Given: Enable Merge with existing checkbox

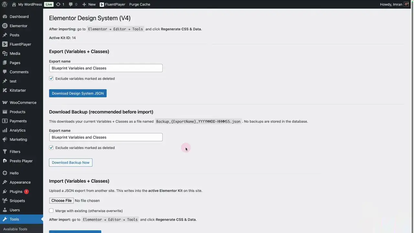Looking at the screenshot, I should tap(51, 211).
